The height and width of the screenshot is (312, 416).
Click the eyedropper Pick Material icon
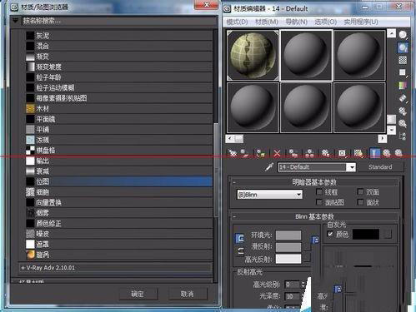click(269, 167)
